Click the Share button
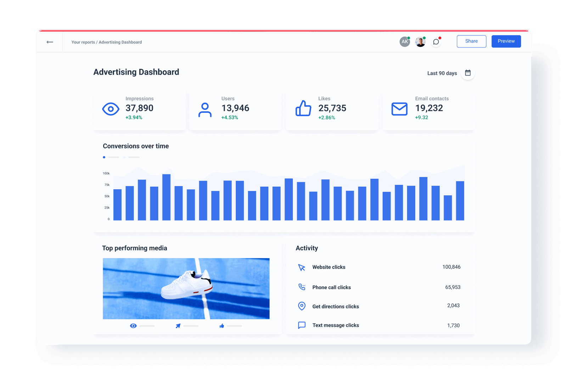The width and height of the screenshot is (567, 375). (471, 41)
